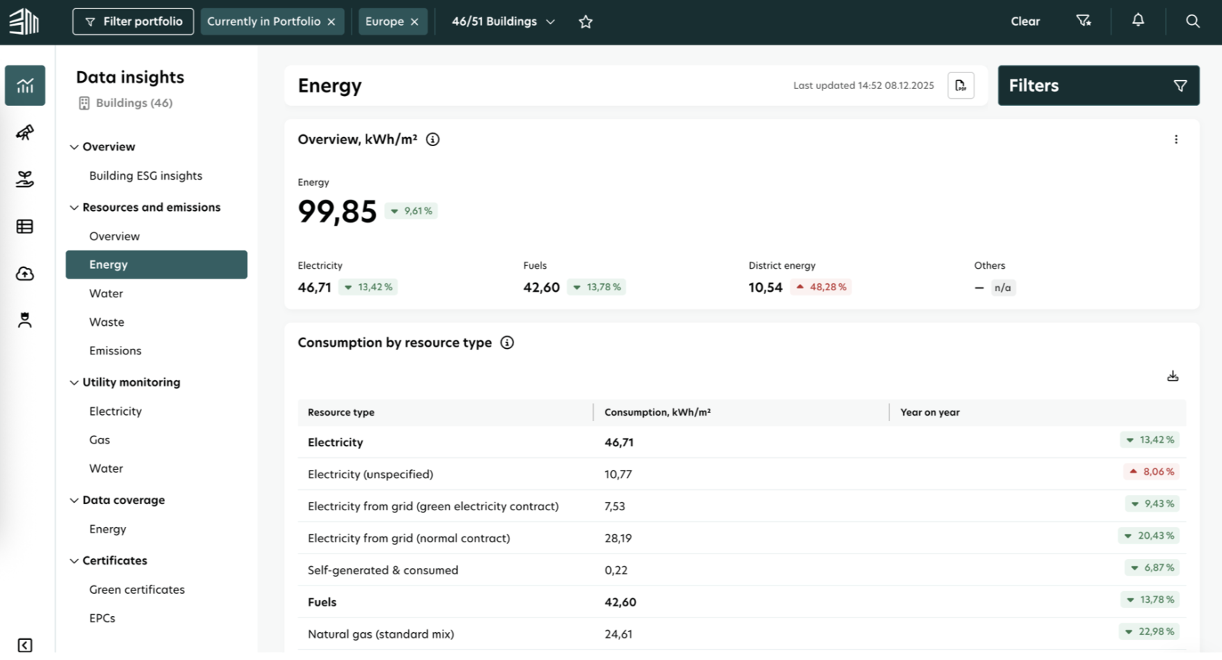Remove the 'Currently in Portfolio' filter chip
Image resolution: width=1222 pixels, height=660 pixels.
[x=331, y=21]
